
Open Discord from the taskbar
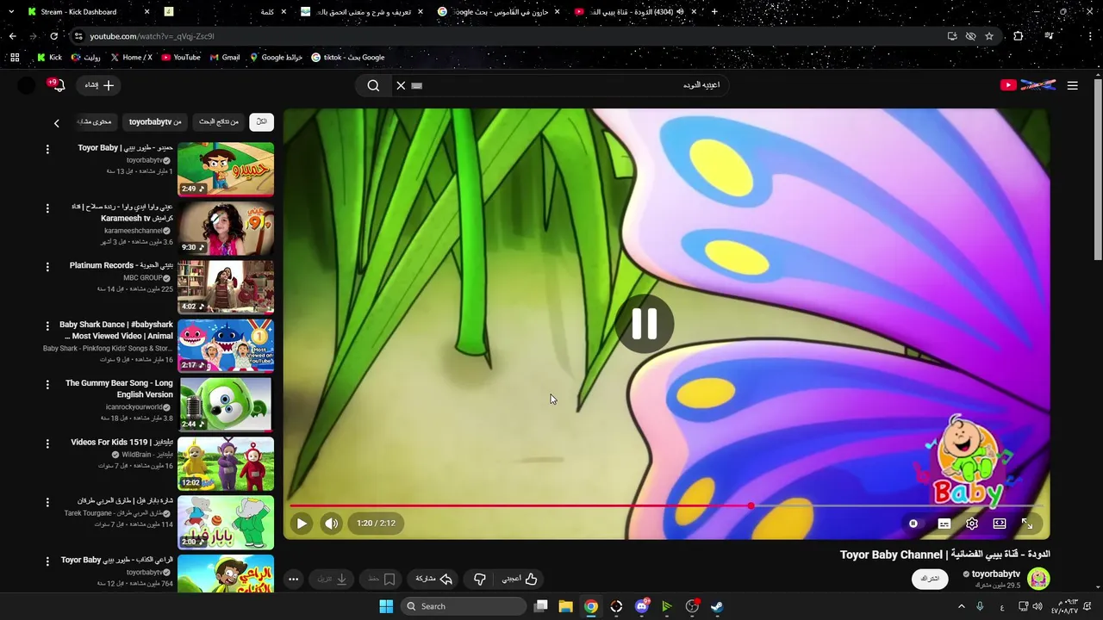click(x=642, y=606)
